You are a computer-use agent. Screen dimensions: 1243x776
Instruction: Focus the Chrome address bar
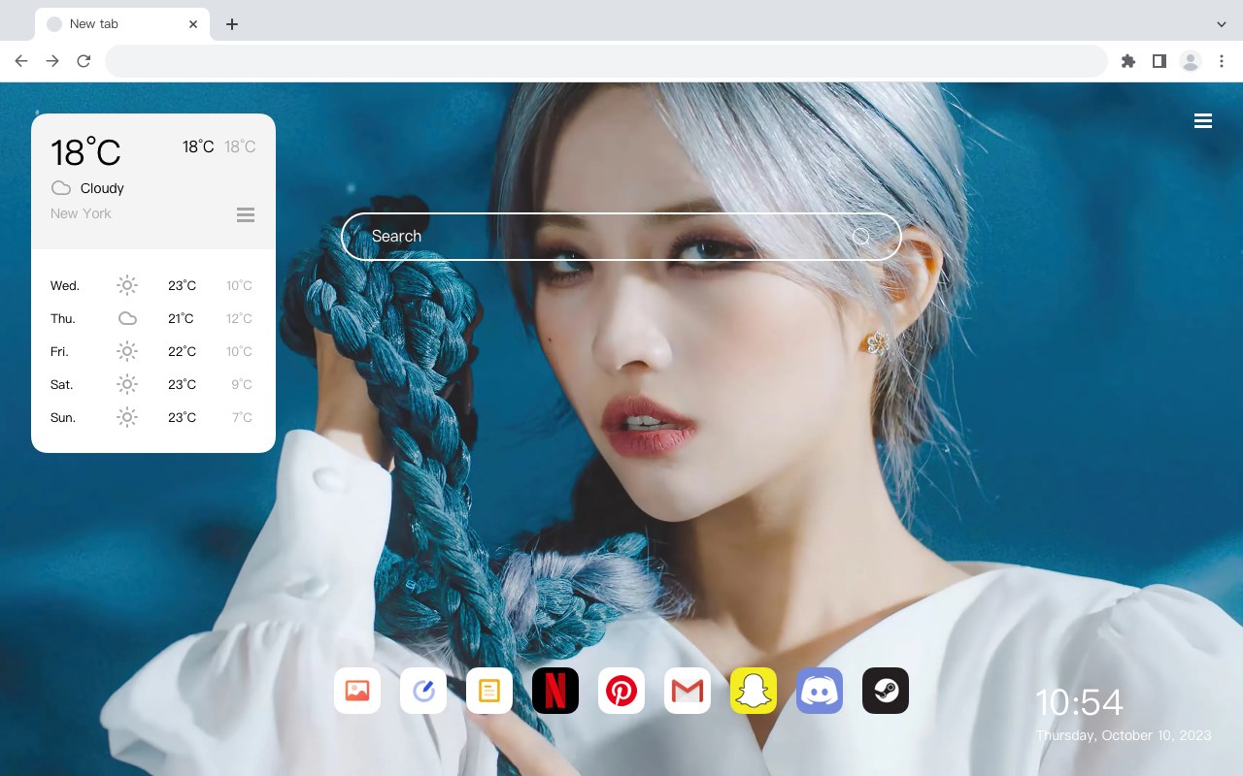pyautogui.click(x=606, y=61)
